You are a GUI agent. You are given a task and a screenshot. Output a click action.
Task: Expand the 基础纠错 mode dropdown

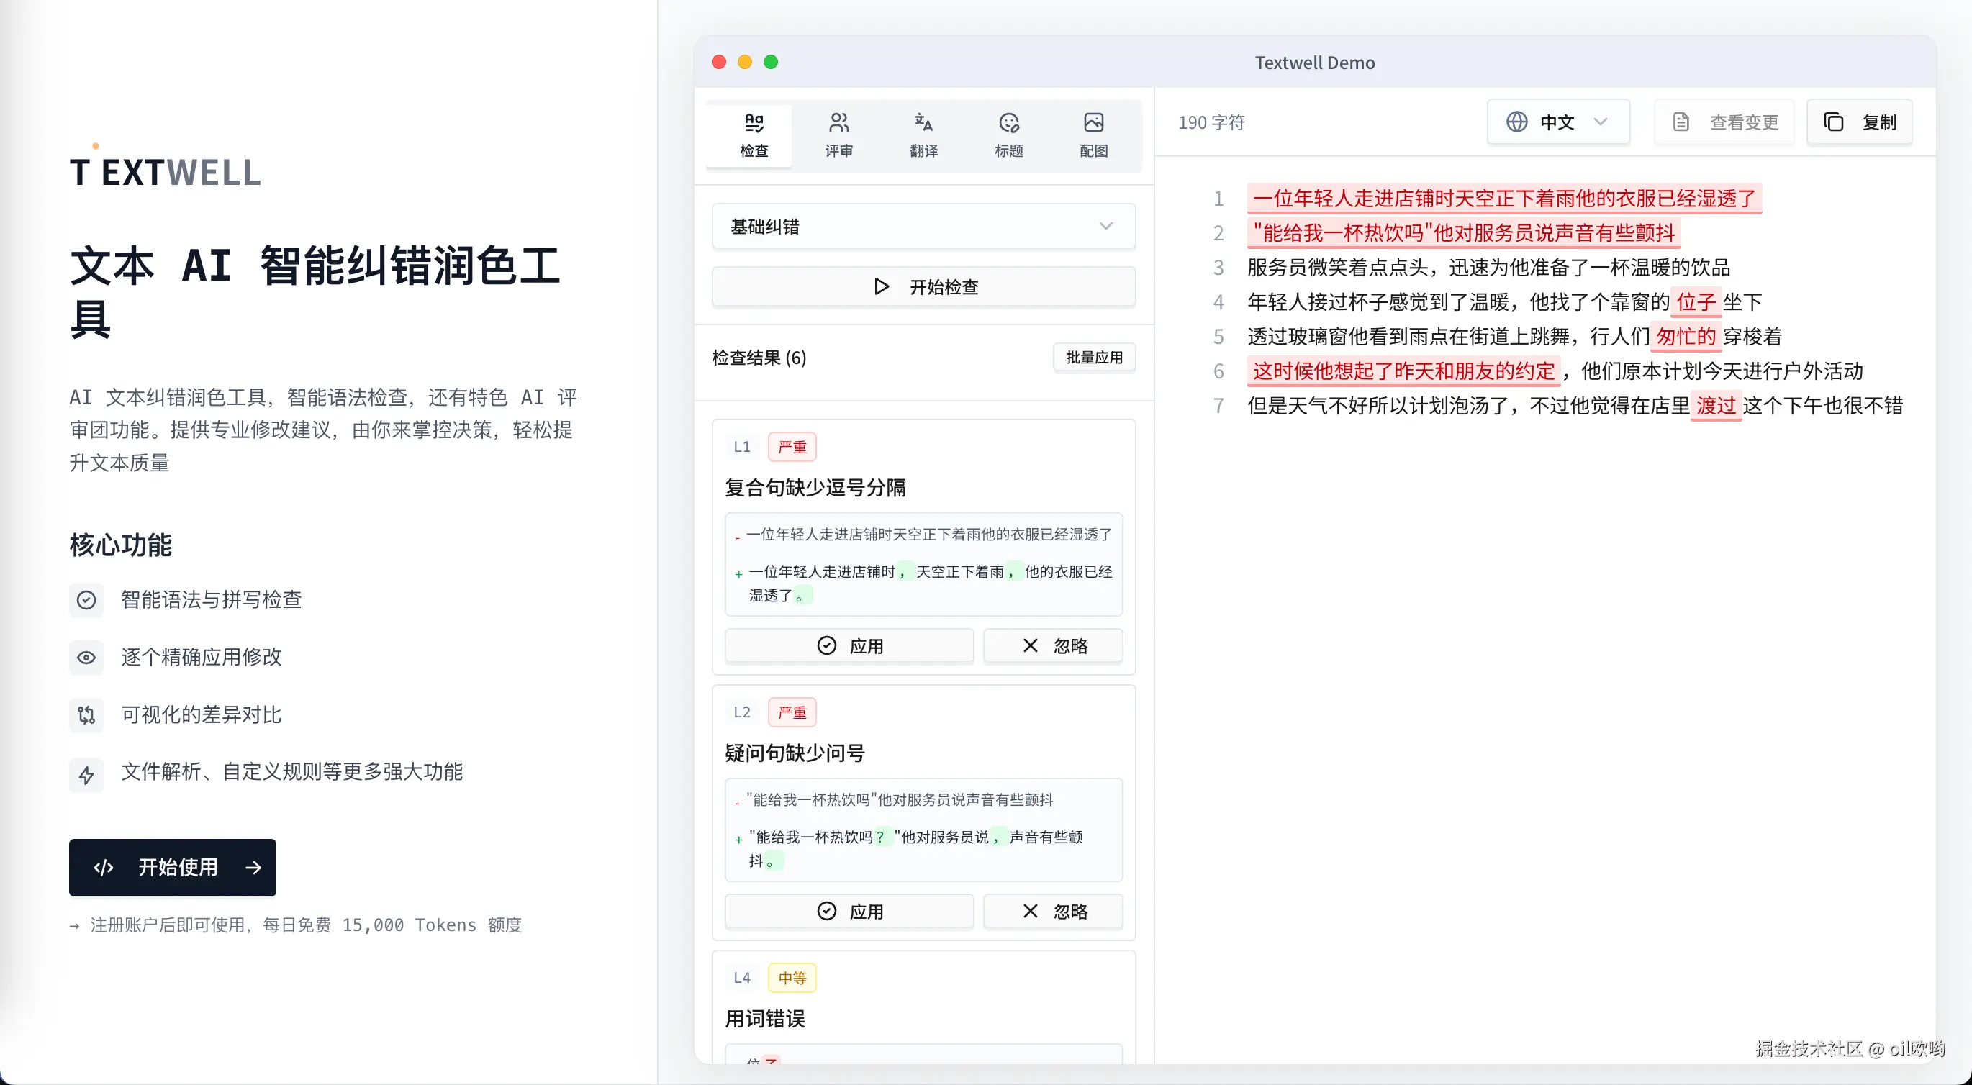(x=923, y=227)
